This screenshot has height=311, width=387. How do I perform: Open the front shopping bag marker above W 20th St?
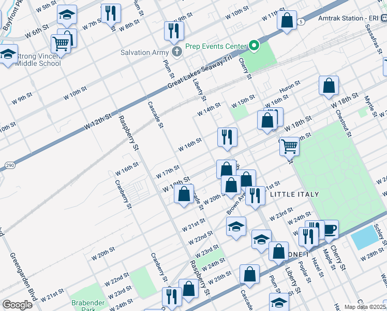(231, 186)
